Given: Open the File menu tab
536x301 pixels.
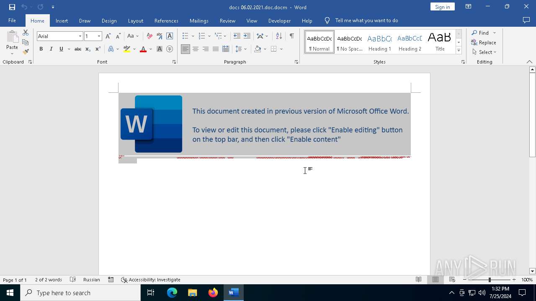Looking at the screenshot, I should point(12,20).
